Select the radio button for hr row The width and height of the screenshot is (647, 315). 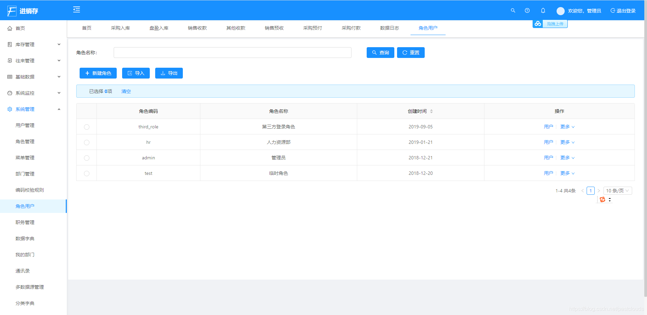[x=87, y=143]
